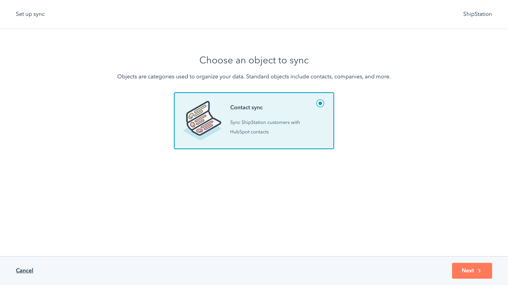The width and height of the screenshot is (508, 285).
Task: Click the ShipStation app name on the header bar
Action: click(477, 14)
